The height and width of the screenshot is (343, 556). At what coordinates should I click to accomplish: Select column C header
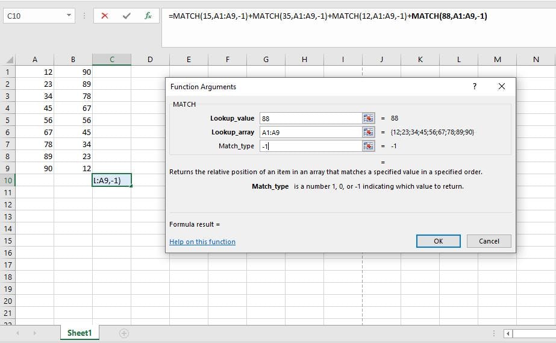(111, 60)
